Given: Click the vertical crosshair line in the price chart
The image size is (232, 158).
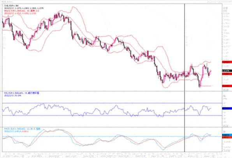Looking at the screenshot, I should [x=185, y=47].
